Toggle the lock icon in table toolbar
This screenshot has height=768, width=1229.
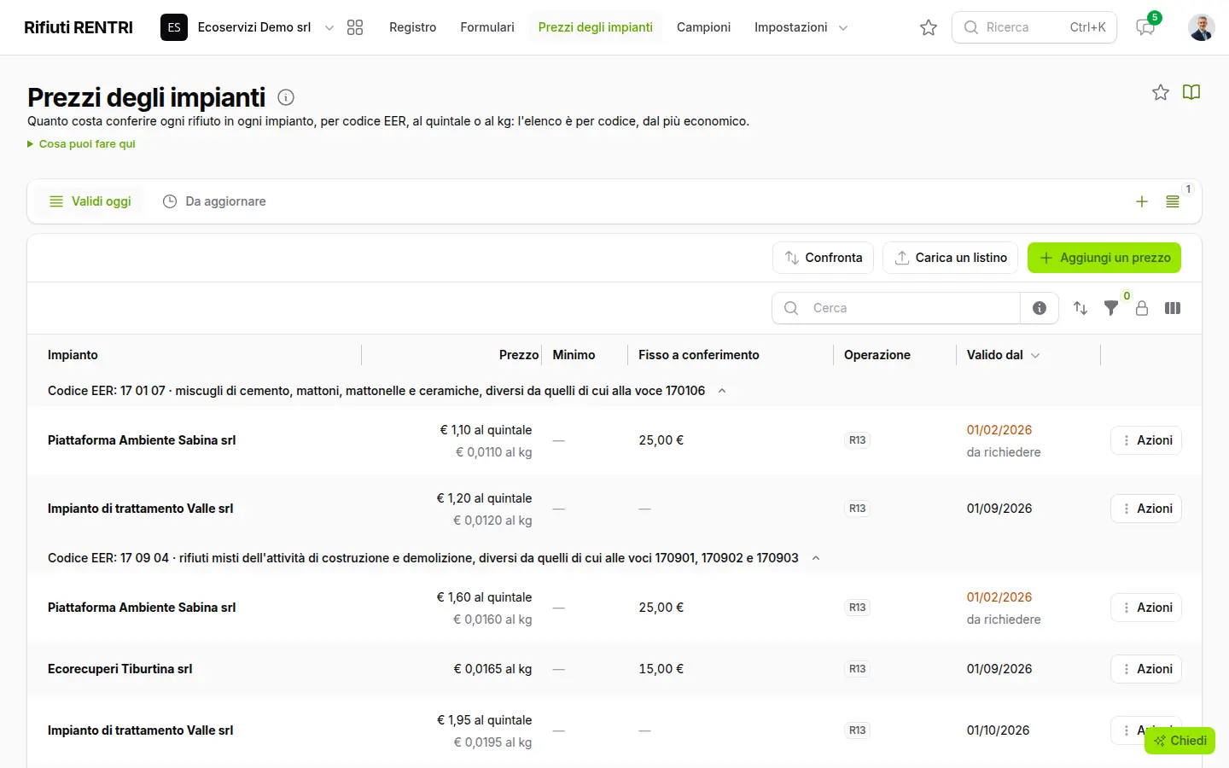pyautogui.click(x=1142, y=308)
